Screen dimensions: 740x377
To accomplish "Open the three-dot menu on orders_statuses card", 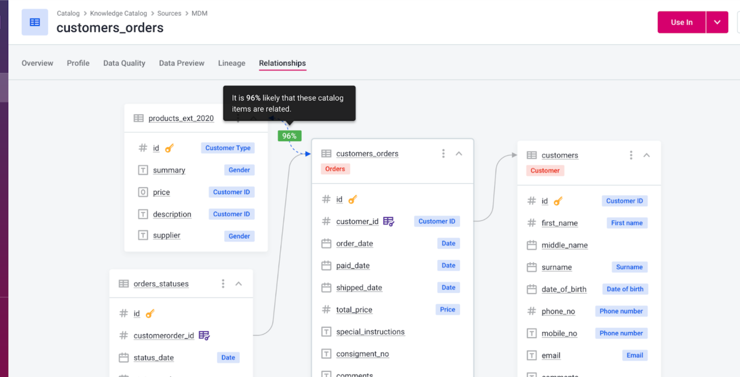I will coord(223,284).
